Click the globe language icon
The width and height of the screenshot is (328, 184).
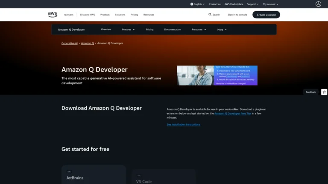pyautogui.click(x=192, y=4)
